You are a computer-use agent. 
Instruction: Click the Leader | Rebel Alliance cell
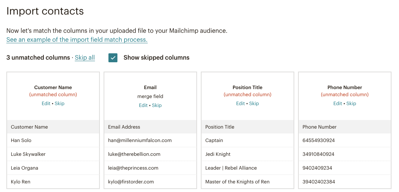231,168
